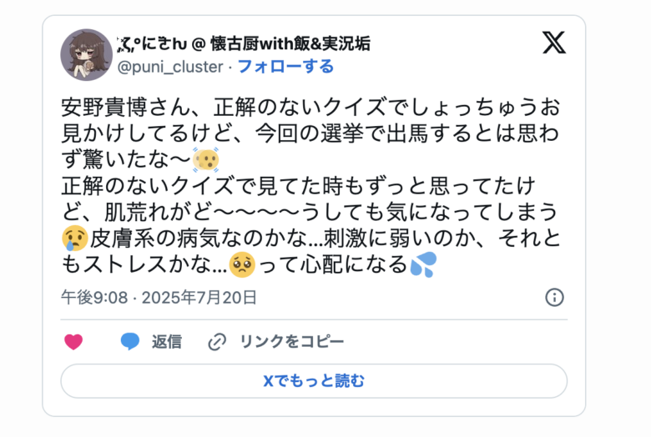651x437 pixels.
Task: Click the pleading face emoji
Action: (x=242, y=265)
